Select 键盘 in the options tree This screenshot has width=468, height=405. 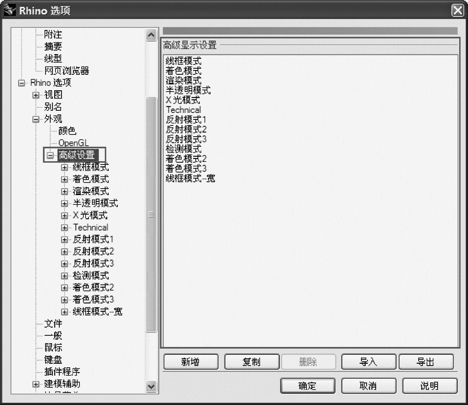[53, 360]
